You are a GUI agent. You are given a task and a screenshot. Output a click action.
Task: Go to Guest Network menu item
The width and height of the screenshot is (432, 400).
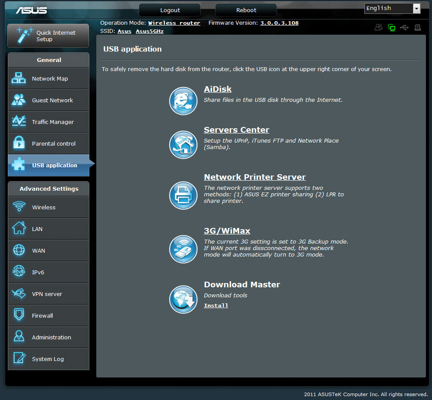pyautogui.click(x=49, y=100)
